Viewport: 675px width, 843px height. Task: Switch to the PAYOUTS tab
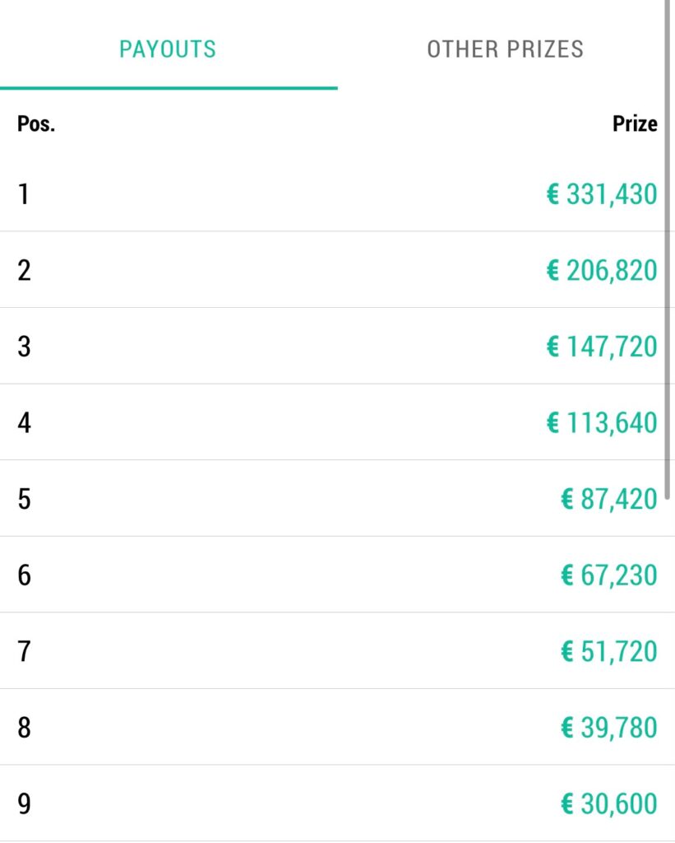point(168,49)
